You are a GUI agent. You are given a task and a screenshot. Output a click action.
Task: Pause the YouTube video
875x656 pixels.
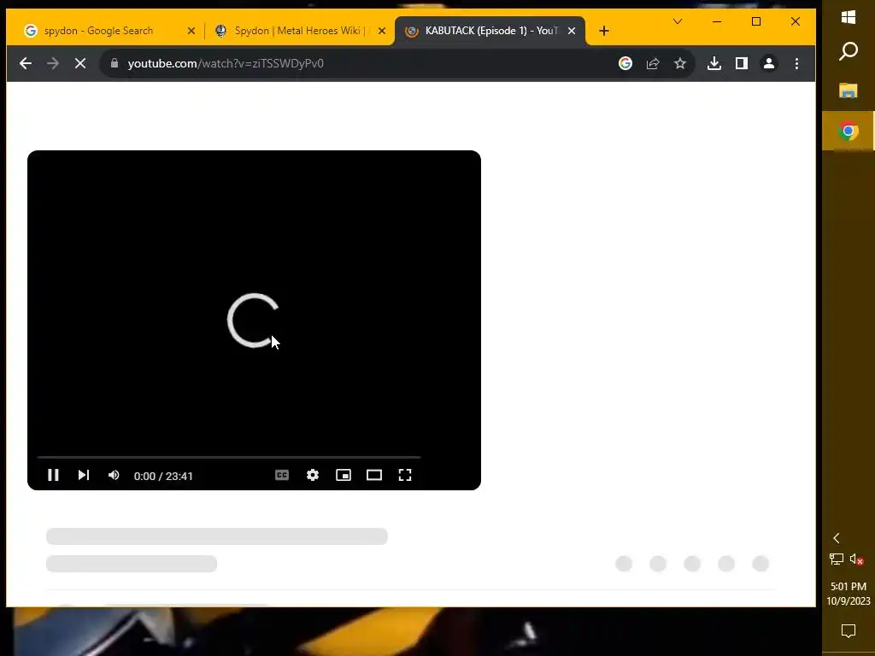coord(53,475)
